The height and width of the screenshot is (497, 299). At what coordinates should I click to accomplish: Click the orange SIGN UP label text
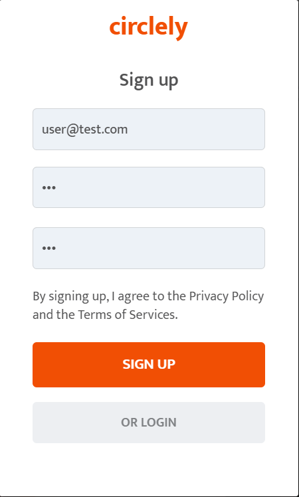(149, 365)
